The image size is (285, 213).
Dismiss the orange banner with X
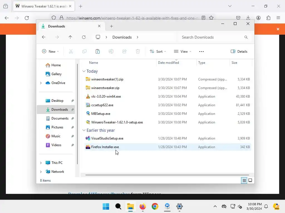278,29
